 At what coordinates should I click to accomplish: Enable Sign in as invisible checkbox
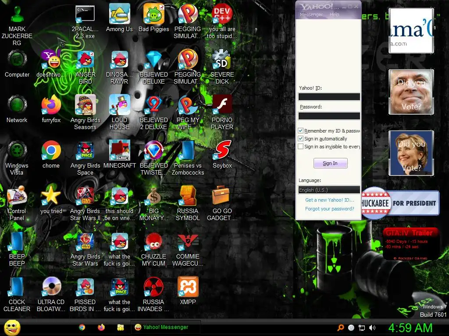[301, 147]
